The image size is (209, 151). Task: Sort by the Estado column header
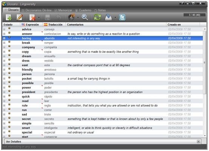click(x=11, y=25)
